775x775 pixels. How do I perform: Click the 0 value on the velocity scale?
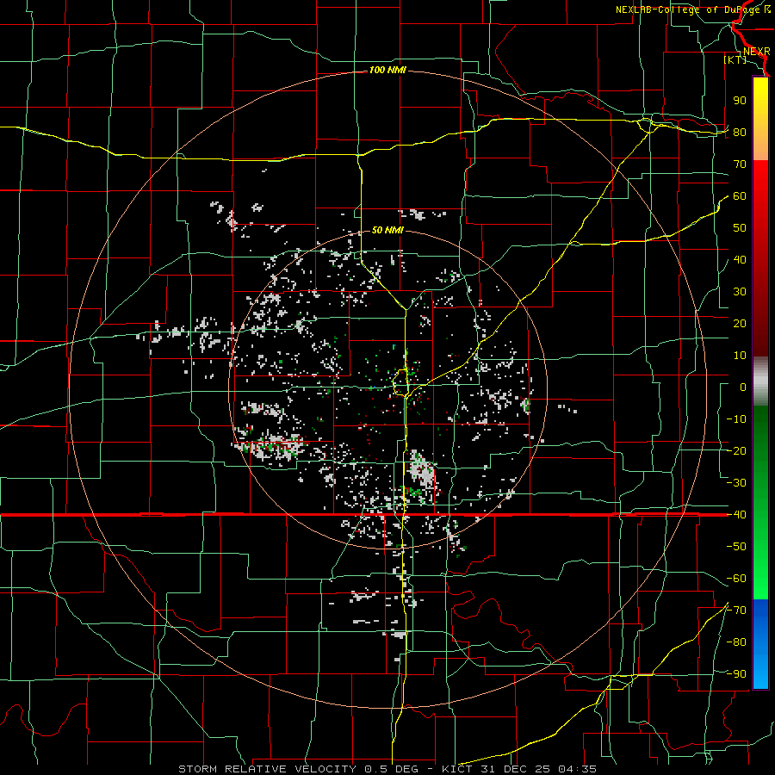coord(743,387)
